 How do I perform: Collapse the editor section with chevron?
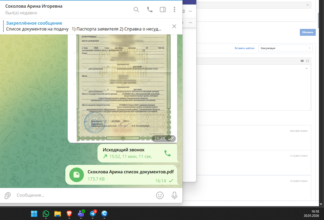click(307, 68)
